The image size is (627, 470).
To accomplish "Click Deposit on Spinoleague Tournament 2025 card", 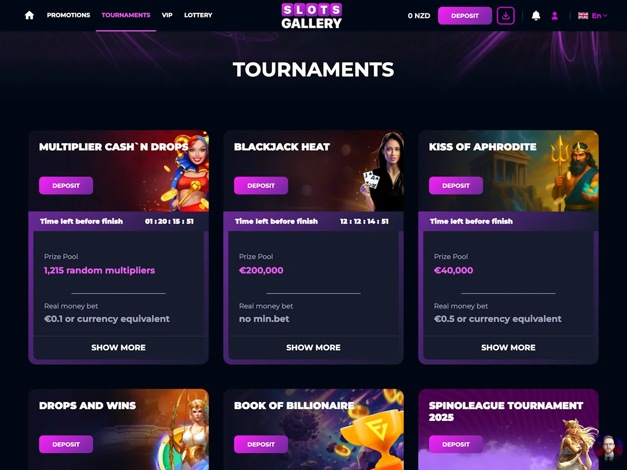I will click(x=456, y=444).
